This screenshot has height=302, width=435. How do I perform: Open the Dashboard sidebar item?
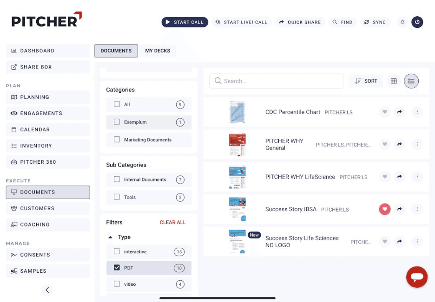click(48, 51)
